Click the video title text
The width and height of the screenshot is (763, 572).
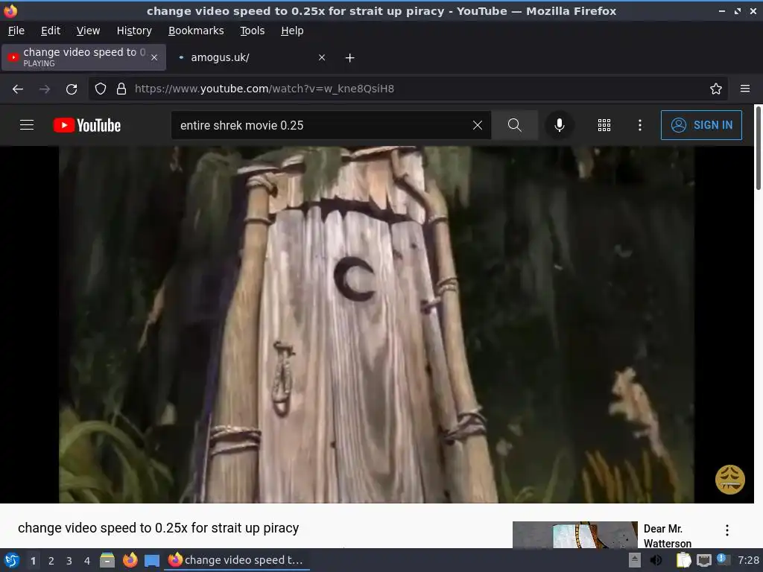pyautogui.click(x=158, y=528)
